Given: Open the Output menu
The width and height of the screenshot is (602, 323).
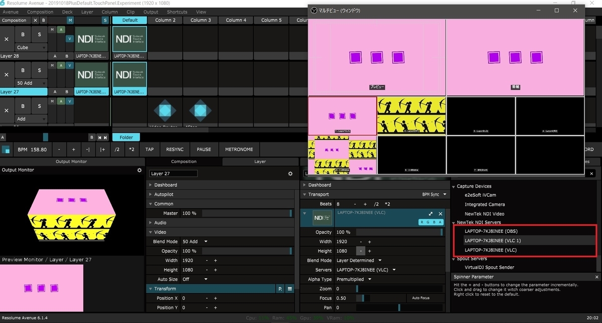Looking at the screenshot, I should (151, 12).
